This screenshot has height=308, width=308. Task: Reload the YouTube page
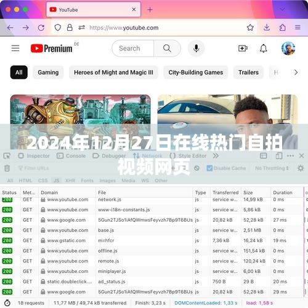[x=41, y=28]
